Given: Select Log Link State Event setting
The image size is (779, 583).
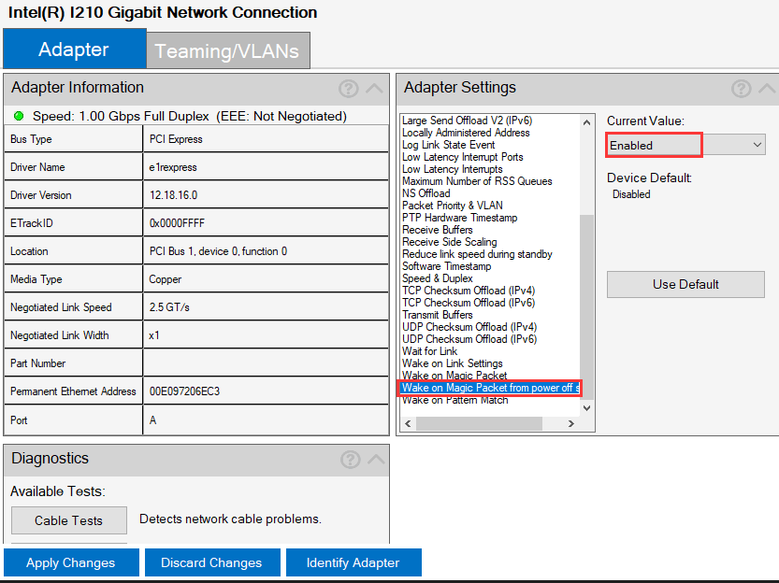Looking at the screenshot, I should [x=448, y=145].
